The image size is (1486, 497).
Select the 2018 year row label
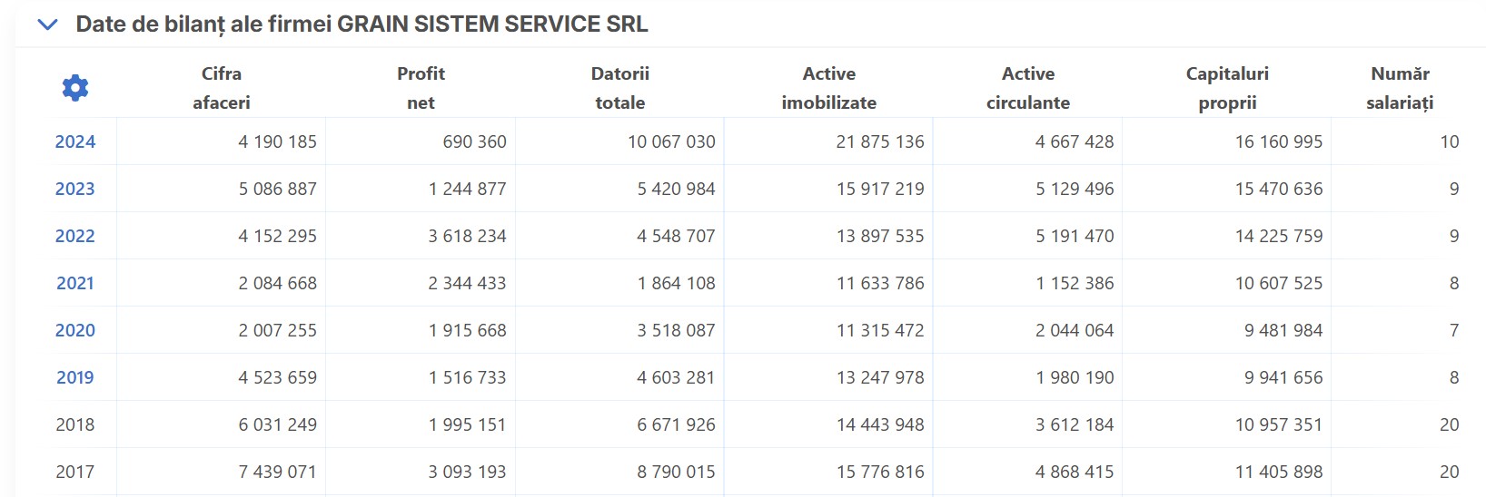click(x=75, y=424)
